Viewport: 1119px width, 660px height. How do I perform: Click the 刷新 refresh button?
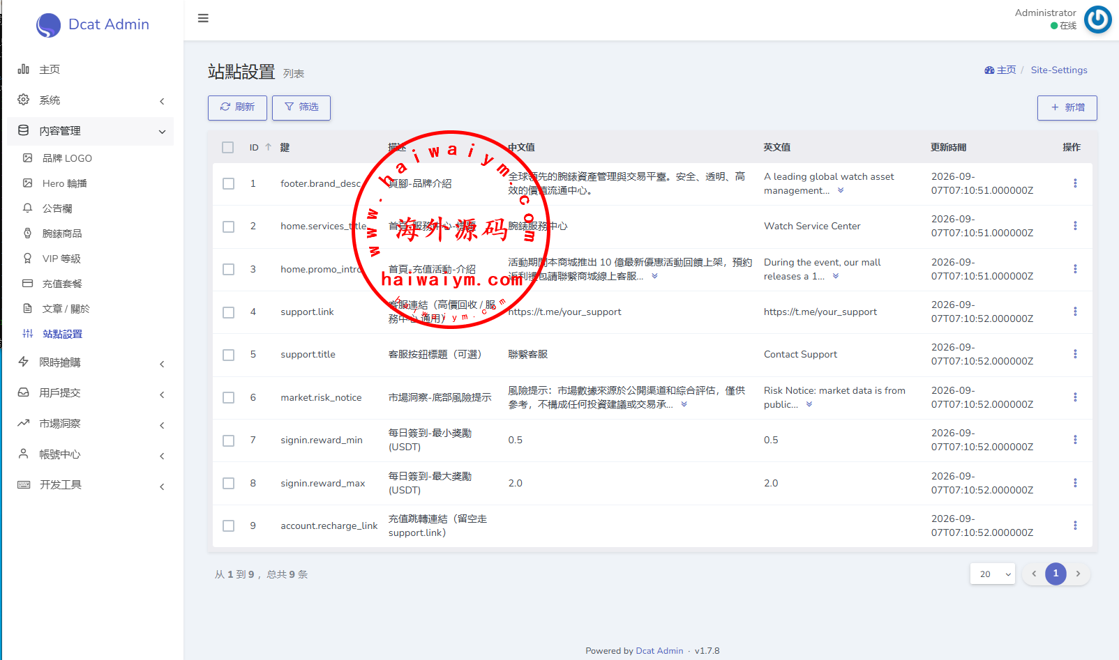pyautogui.click(x=237, y=107)
